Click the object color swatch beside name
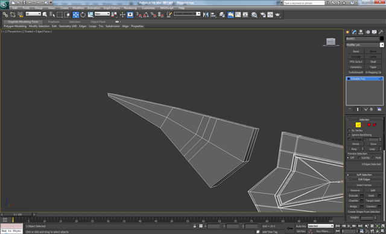The image size is (386, 234). coord(382,39)
